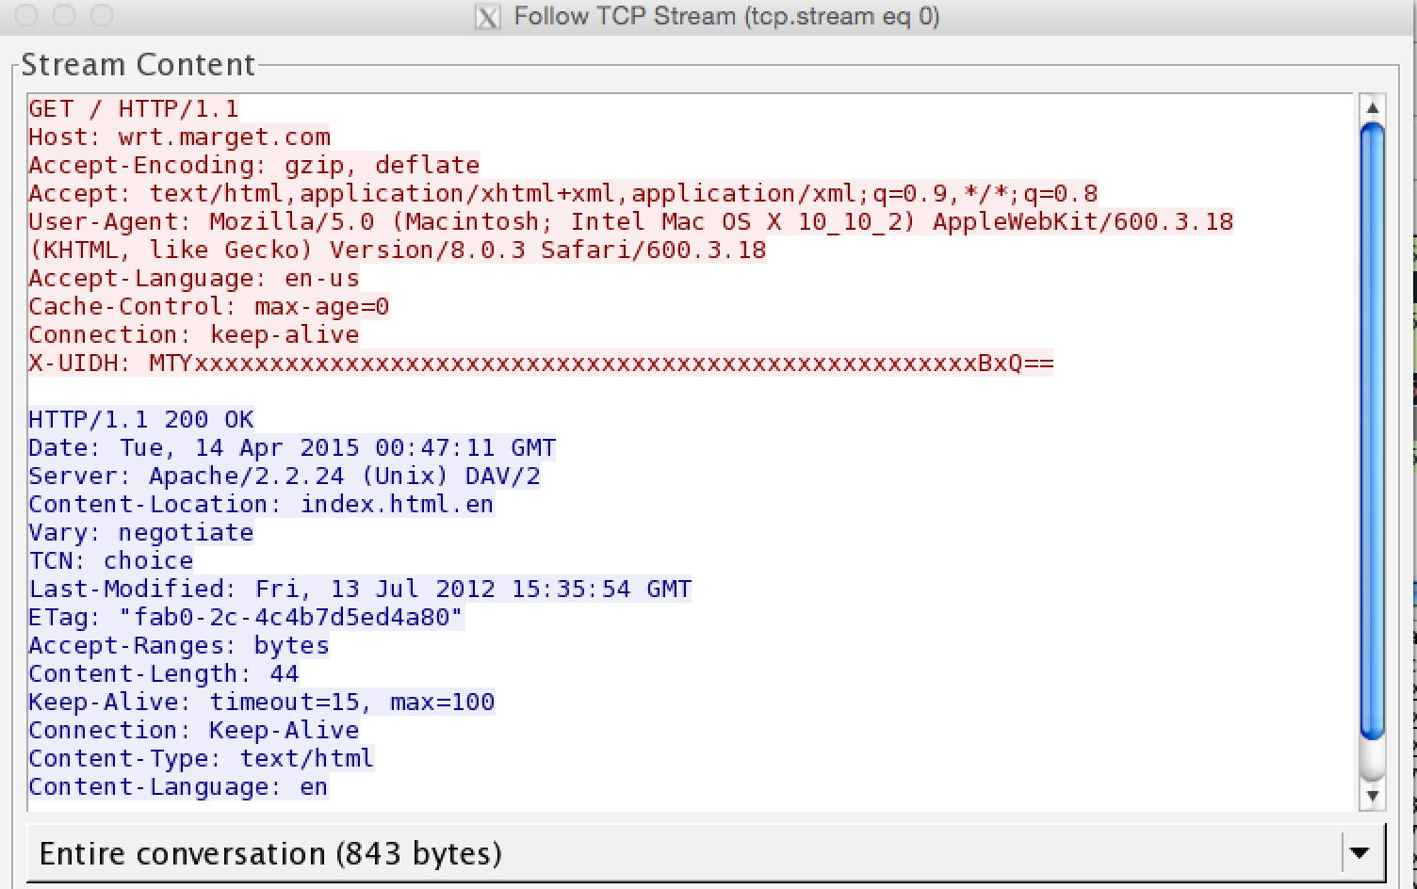Click the empty scrollbar track below thumb

(x=1373, y=761)
